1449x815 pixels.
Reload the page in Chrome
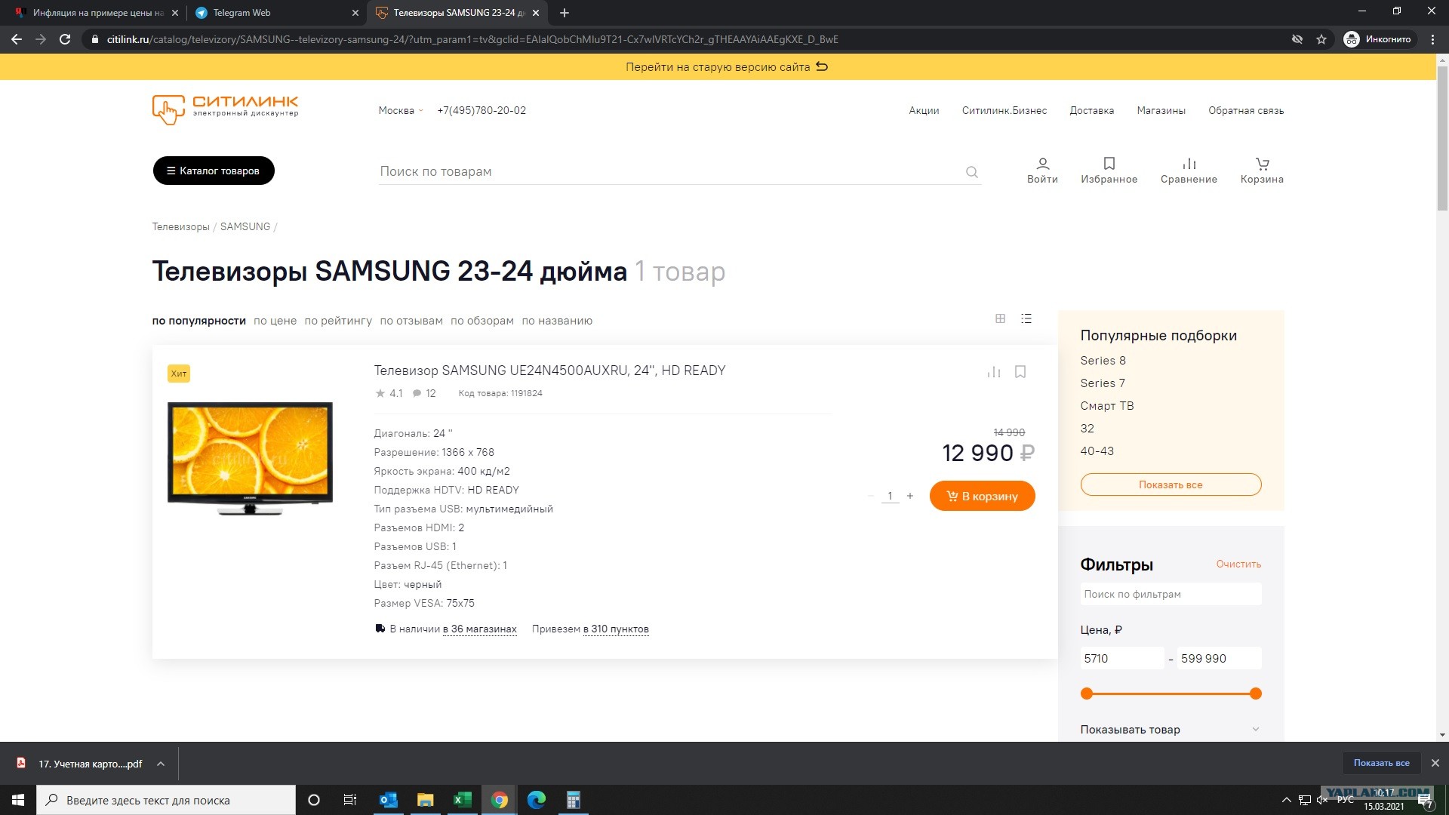(x=65, y=39)
